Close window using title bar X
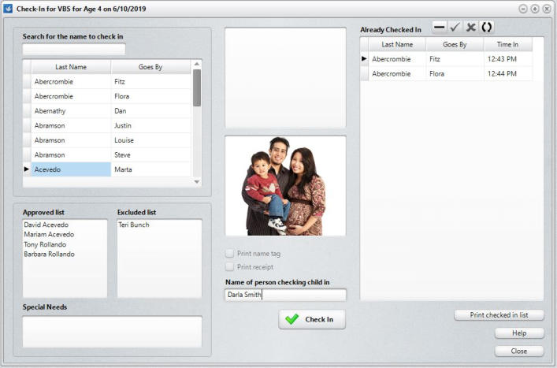This screenshot has width=557, height=368. pos(547,9)
